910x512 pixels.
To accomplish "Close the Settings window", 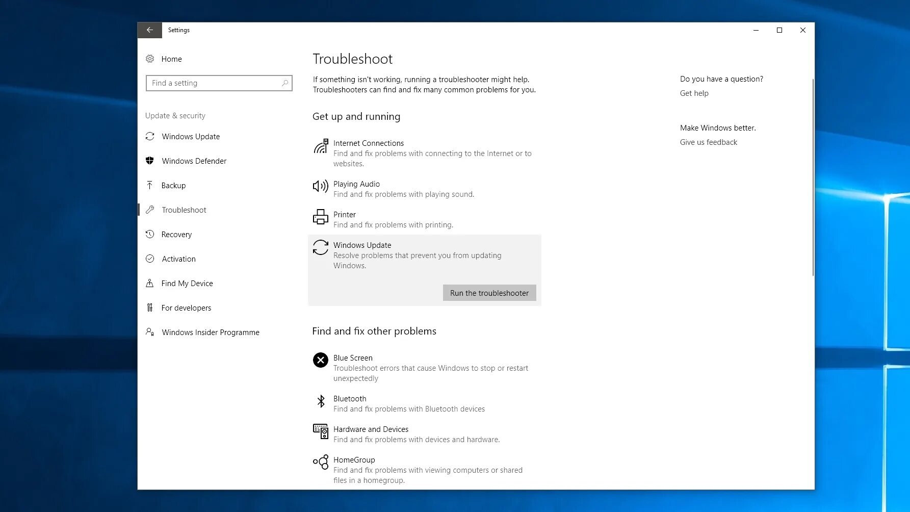I will pyautogui.click(x=803, y=30).
